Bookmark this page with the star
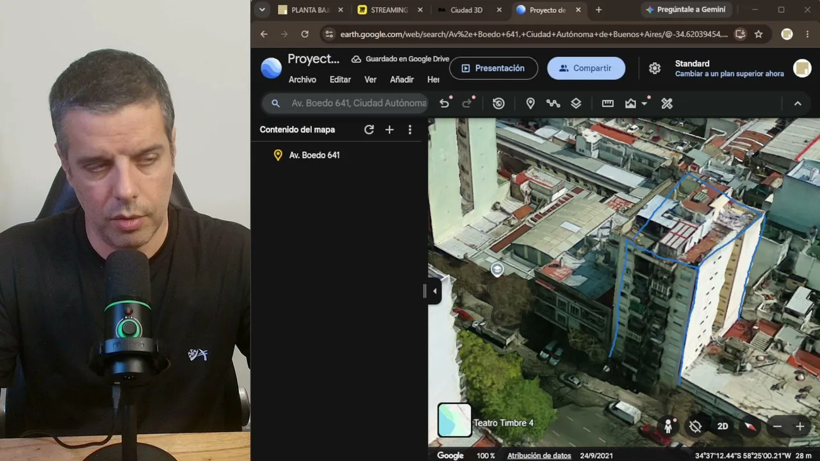820x461 pixels. click(758, 34)
